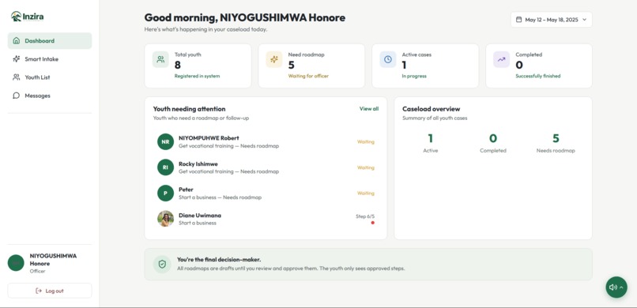Image resolution: width=637 pixels, height=308 pixels.
Task: Click the date range chevron arrow
Action: 585,20
